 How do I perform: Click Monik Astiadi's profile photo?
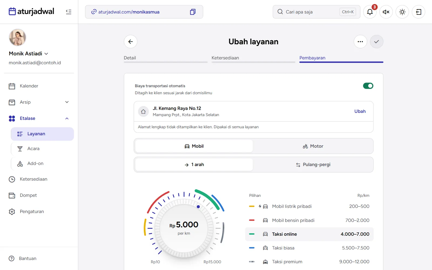coord(18,38)
